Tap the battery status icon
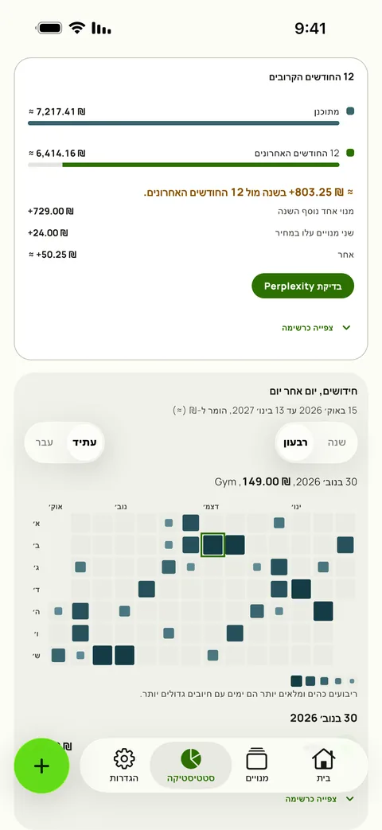 pyautogui.click(x=49, y=28)
